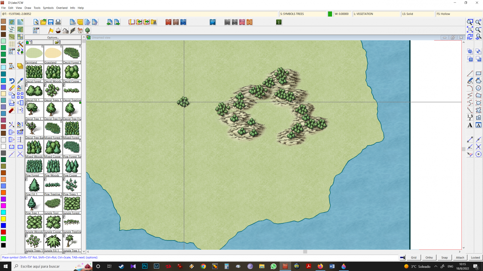
Task: Open Photoshop from the taskbar
Action: [x=145, y=266]
